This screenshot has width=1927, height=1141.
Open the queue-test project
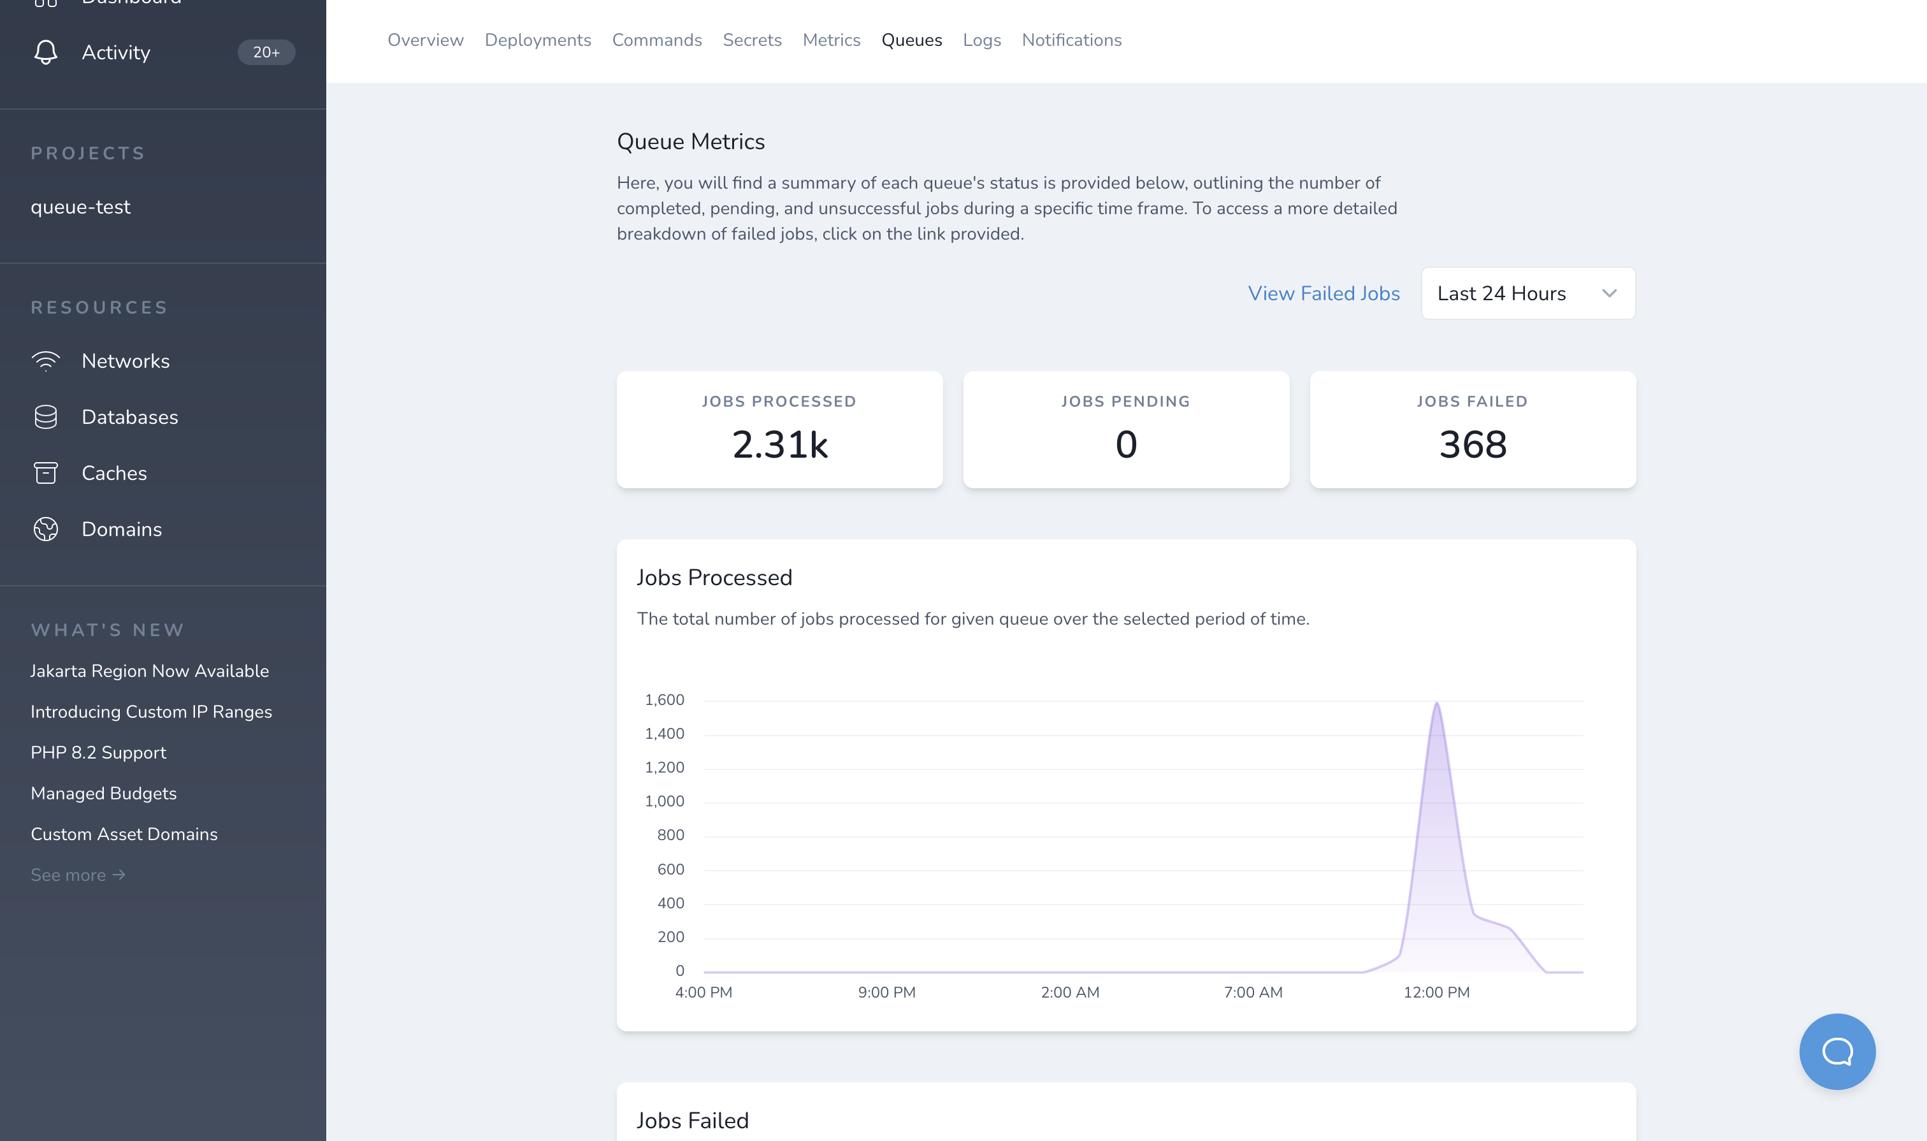(81, 207)
